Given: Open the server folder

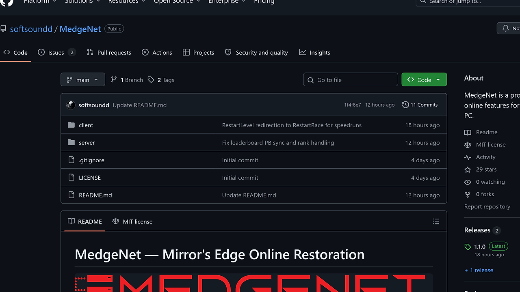Looking at the screenshot, I should 87,142.
